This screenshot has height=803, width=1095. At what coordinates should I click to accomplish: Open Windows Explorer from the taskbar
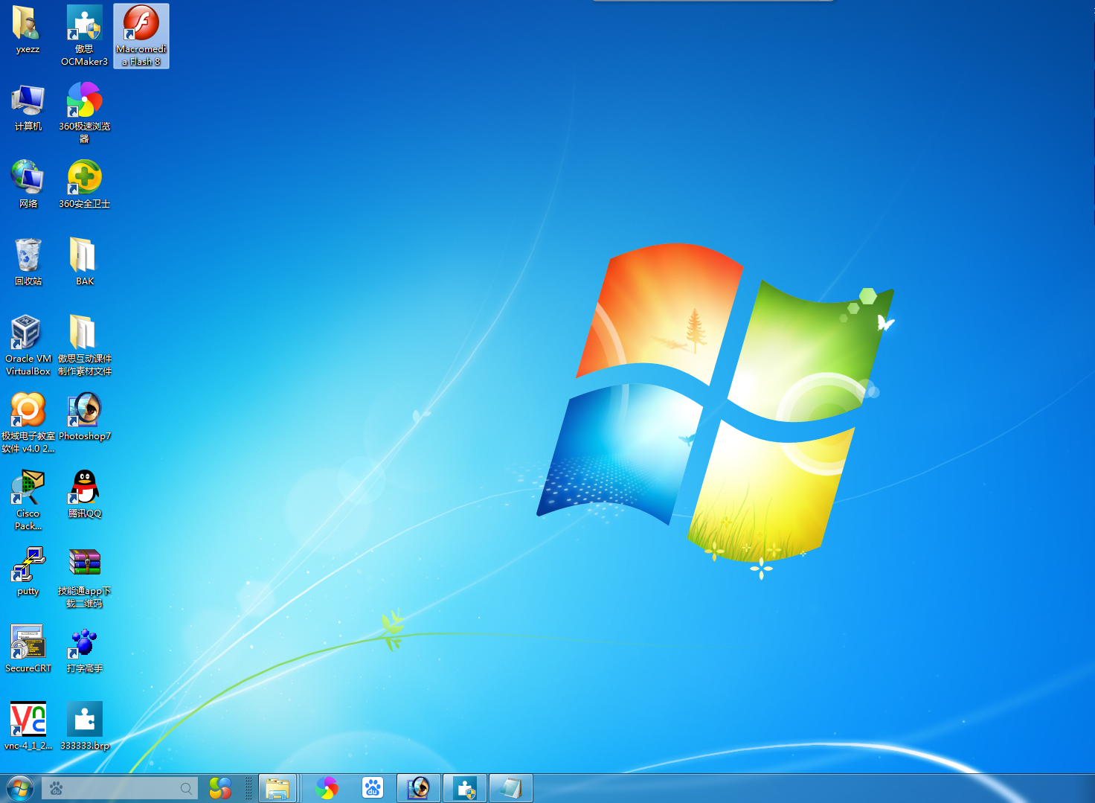pyautogui.click(x=277, y=788)
